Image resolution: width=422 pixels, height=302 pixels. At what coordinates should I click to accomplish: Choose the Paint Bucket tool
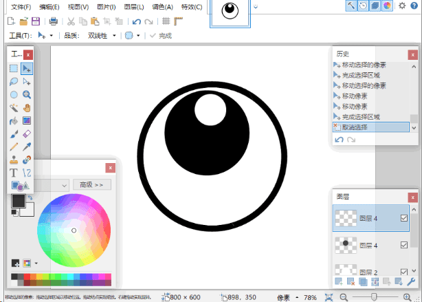[x=14, y=121]
